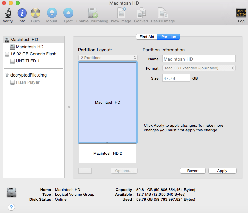Open the Log viewer icon
This screenshot has width=248, height=213.
[241, 13]
